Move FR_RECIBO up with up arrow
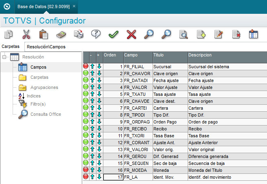This screenshot has height=184, width=267. (x=92, y=129)
